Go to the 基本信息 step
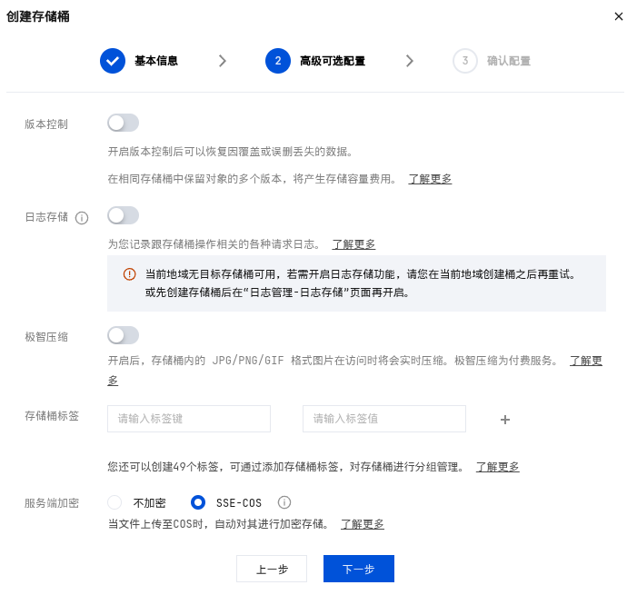 (x=156, y=61)
